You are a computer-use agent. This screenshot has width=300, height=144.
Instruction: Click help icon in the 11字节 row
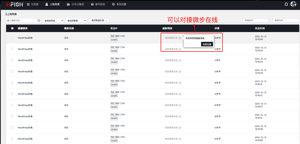click(x=180, y=60)
